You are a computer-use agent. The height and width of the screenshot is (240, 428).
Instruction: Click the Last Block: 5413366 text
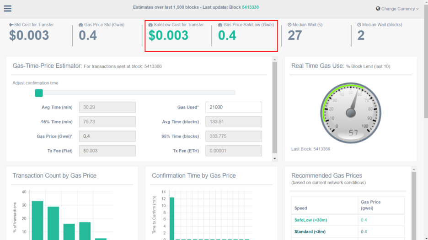310,149
